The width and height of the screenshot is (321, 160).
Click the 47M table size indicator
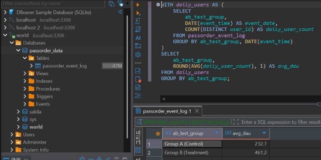coord(112,66)
